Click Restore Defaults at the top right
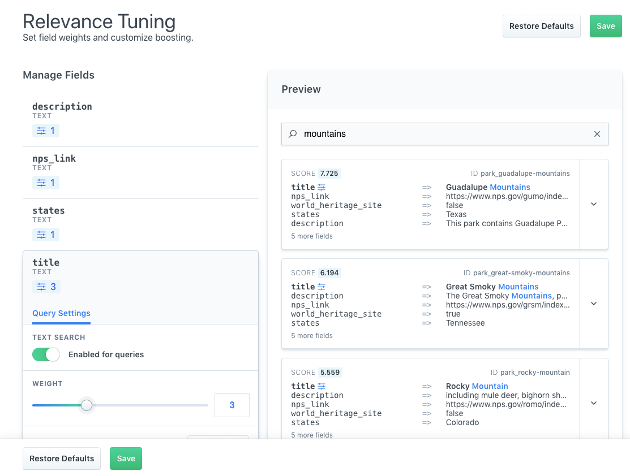Screen dimensions: 630x476 541,26
